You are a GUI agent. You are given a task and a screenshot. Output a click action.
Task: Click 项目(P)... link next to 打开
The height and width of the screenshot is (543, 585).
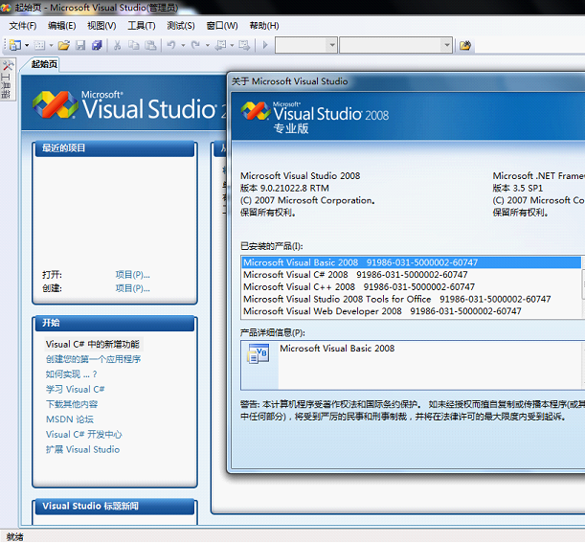click(x=132, y=275)
